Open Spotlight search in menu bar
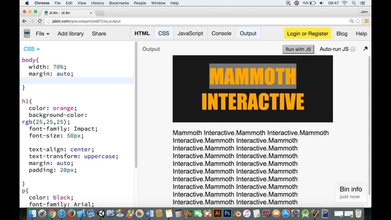Screen dimensions: 391x220 354,3
